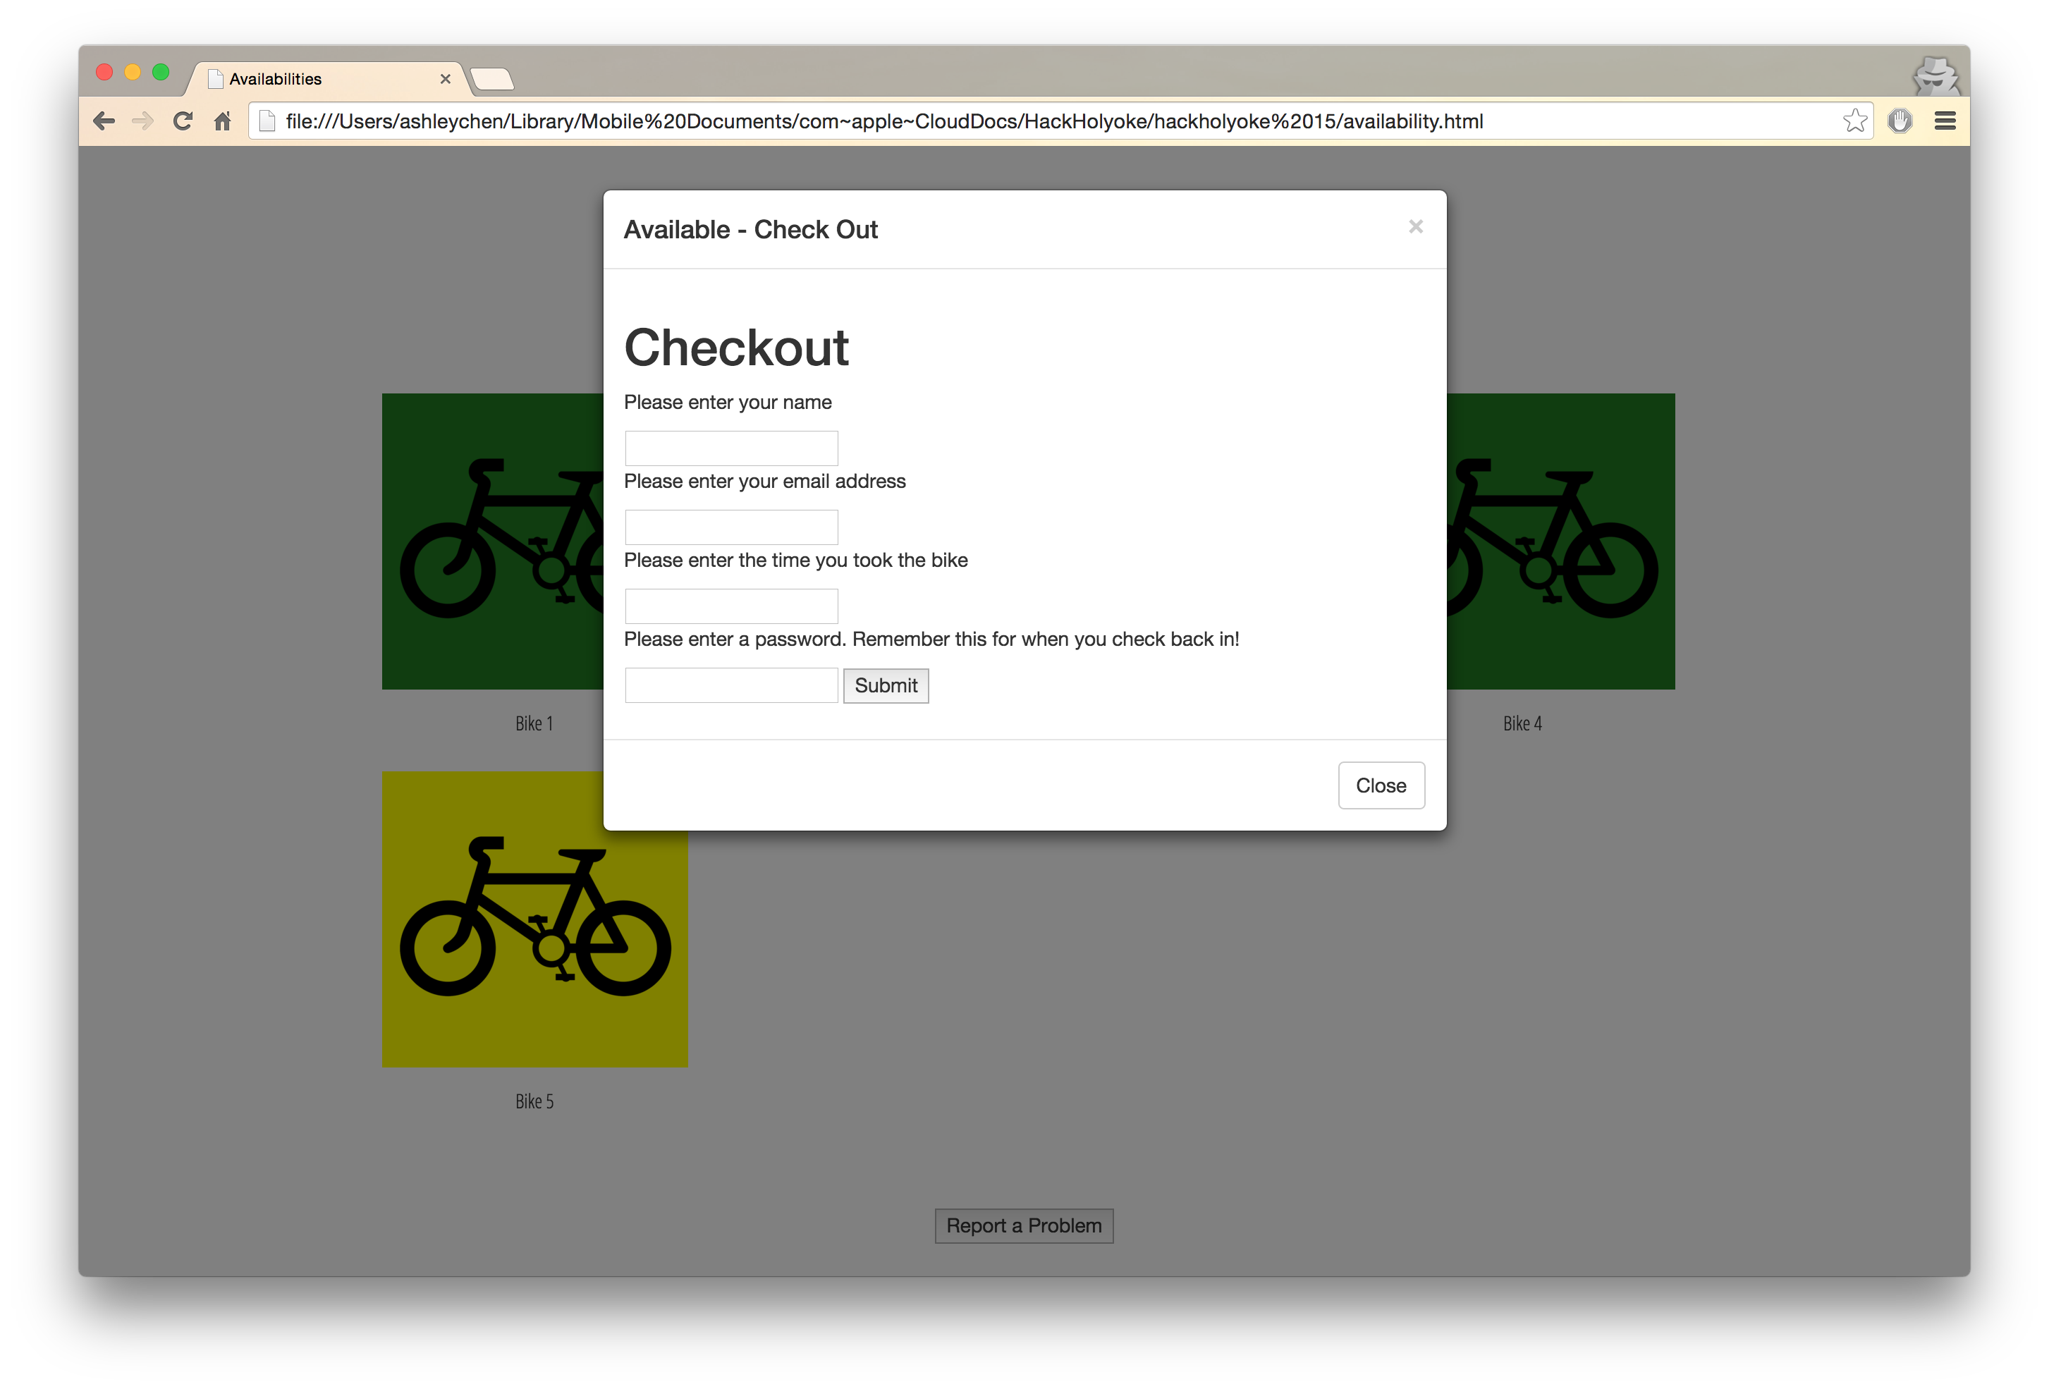Screen dimensions: 2049x1389
Task: Click the browser forward arrow
Action: 143,121
